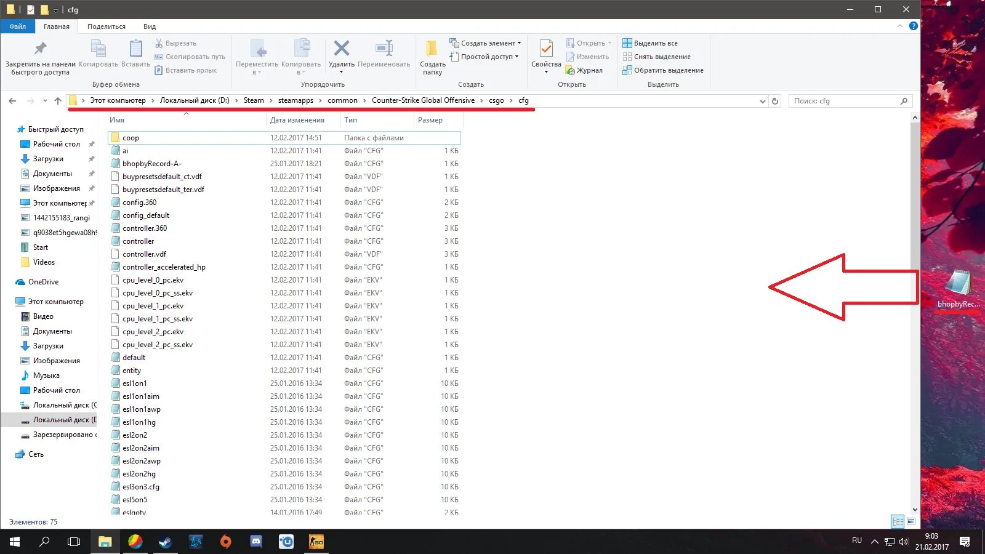Screen dimensions: 985x554
Task: Collapse the ribbon with the chevron
Action: [x=900, y=26]
